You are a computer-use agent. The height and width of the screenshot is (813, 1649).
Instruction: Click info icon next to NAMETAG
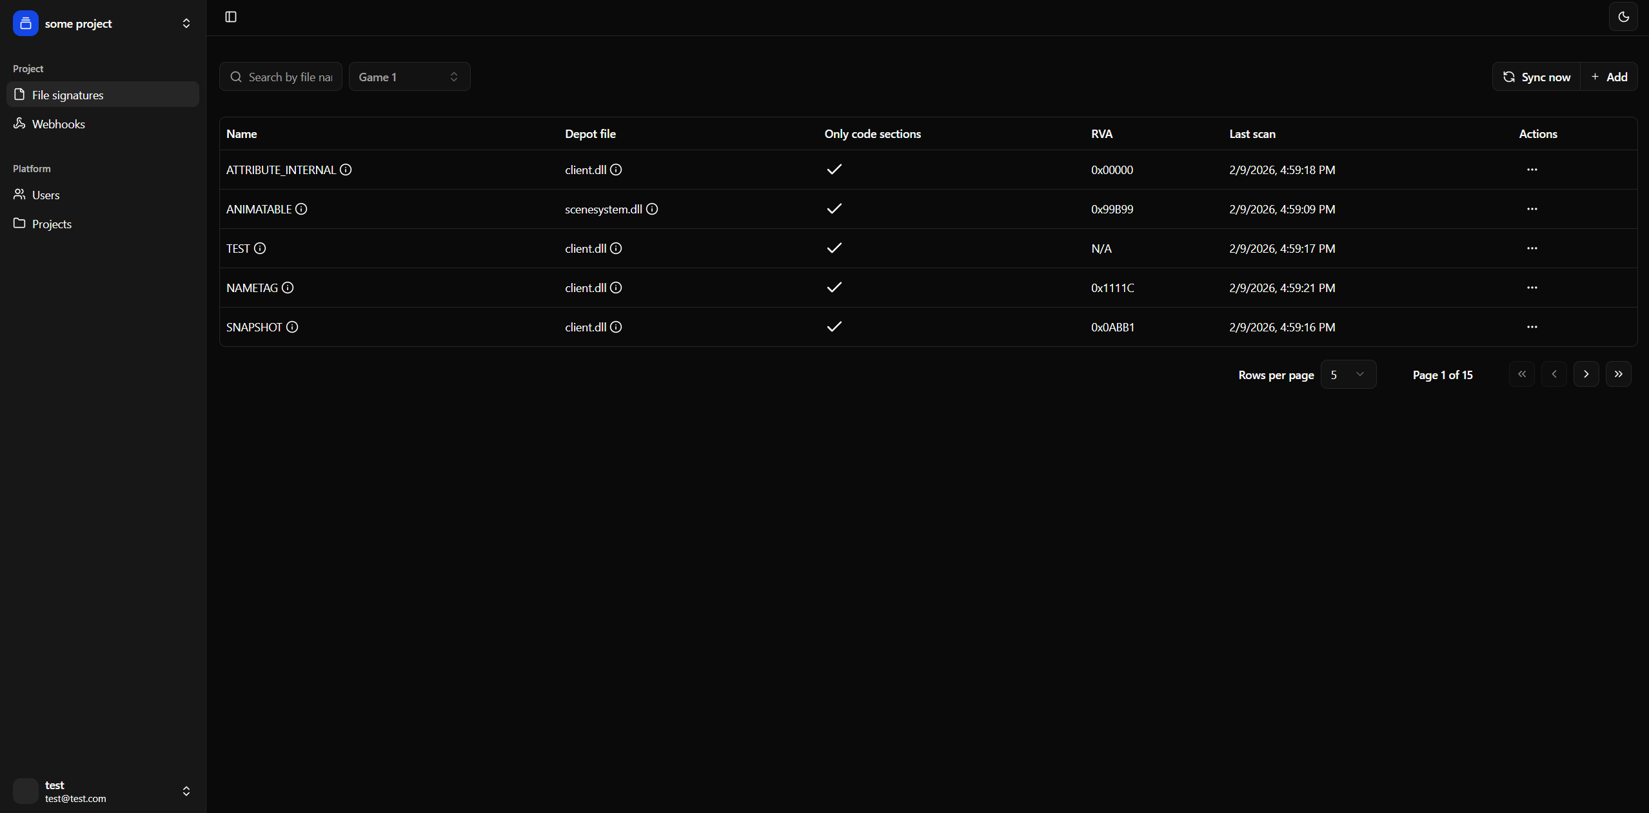pyautogui.click(x=288, y=288)
